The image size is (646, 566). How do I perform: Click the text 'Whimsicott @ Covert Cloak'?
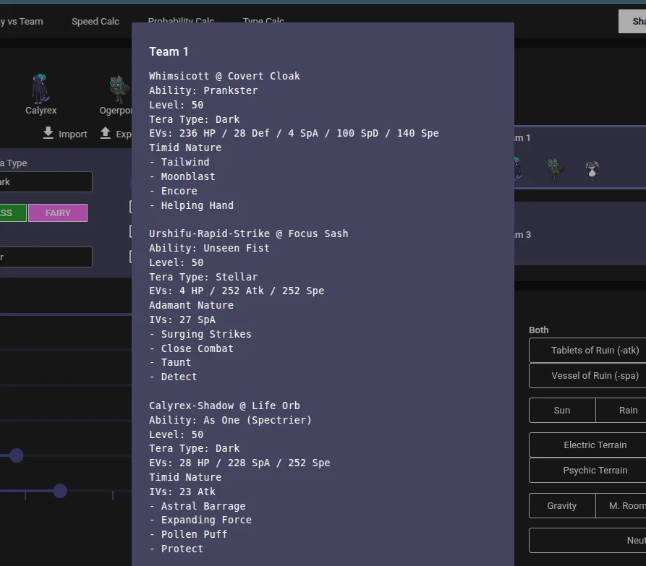224,76
